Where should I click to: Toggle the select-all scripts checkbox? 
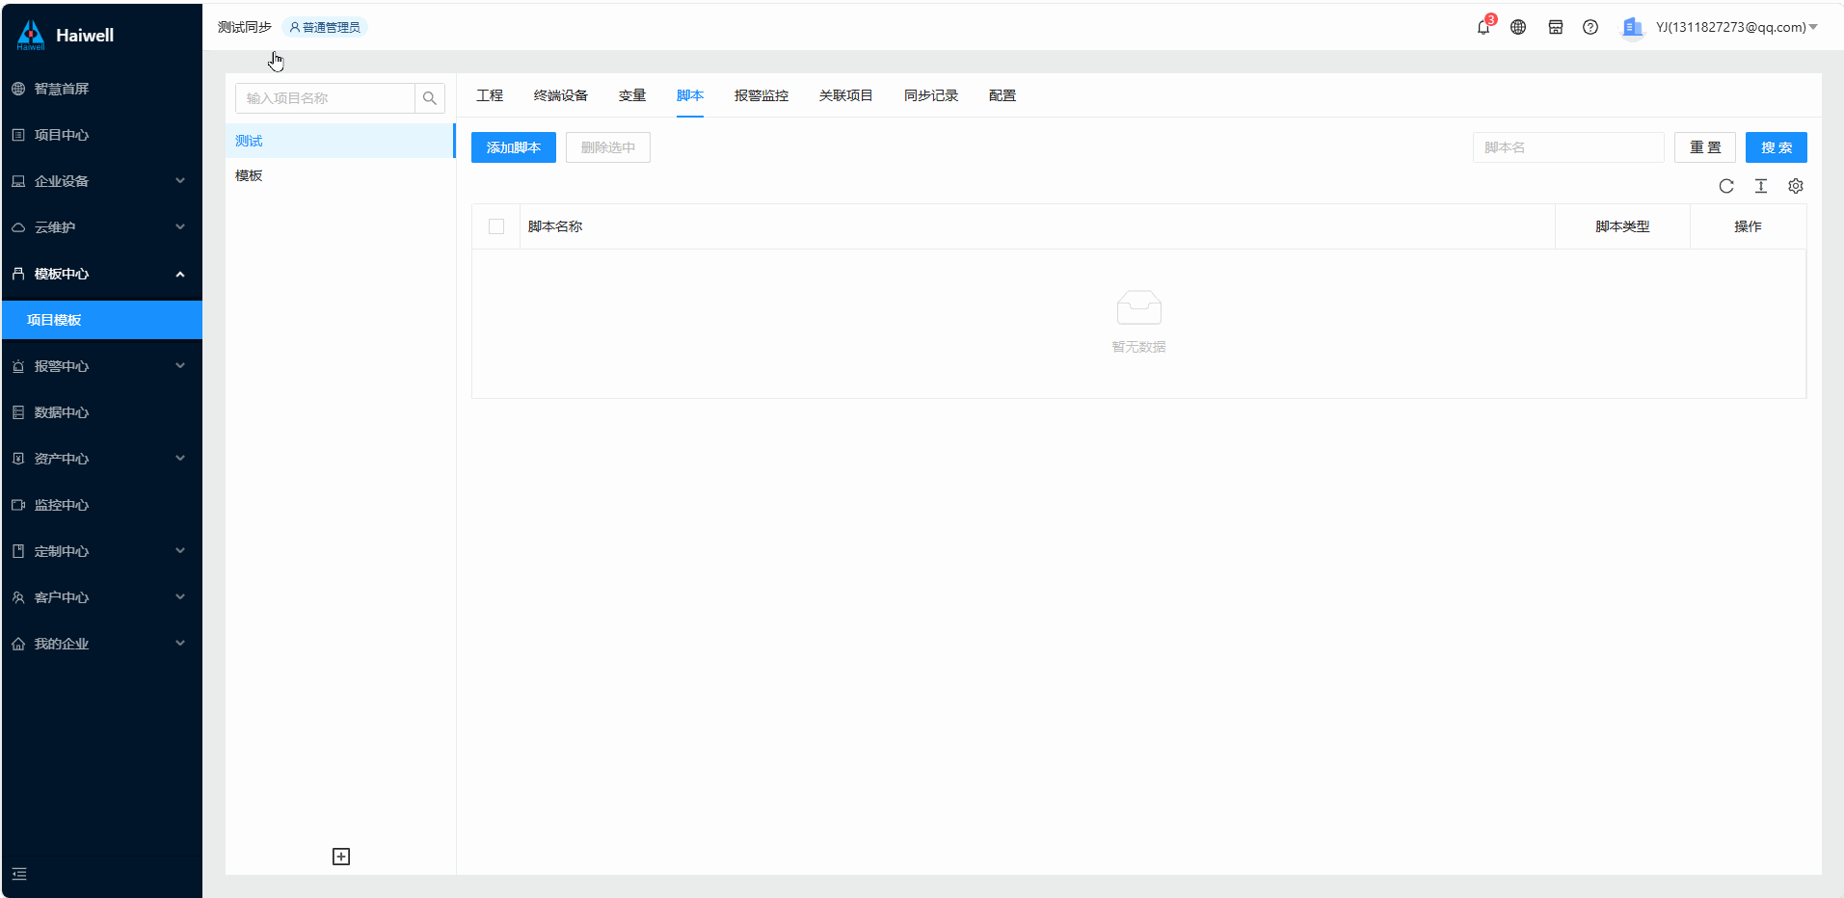[496, 226]
